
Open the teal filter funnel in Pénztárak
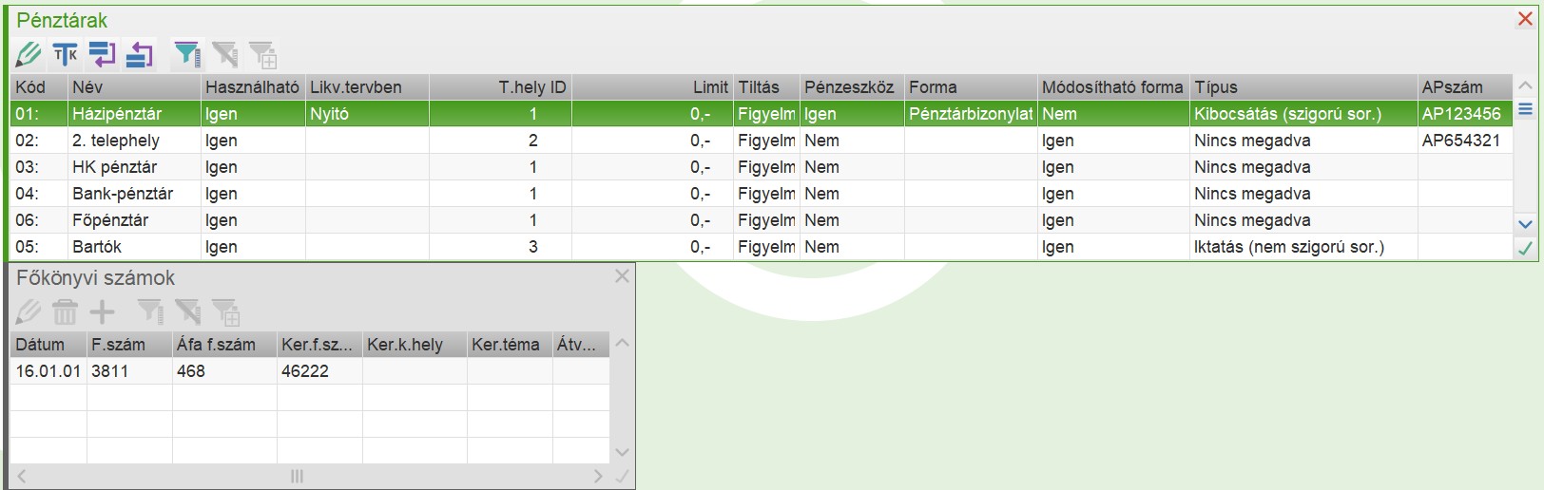187,55
